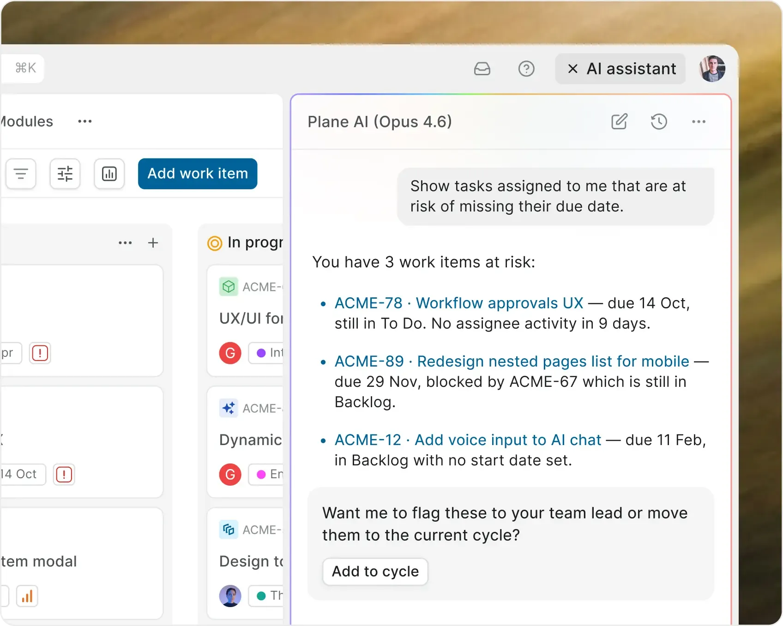Click urgent priority icon beside 14 Oct
This screenshot has width=783, height=626.
(64, 474)
